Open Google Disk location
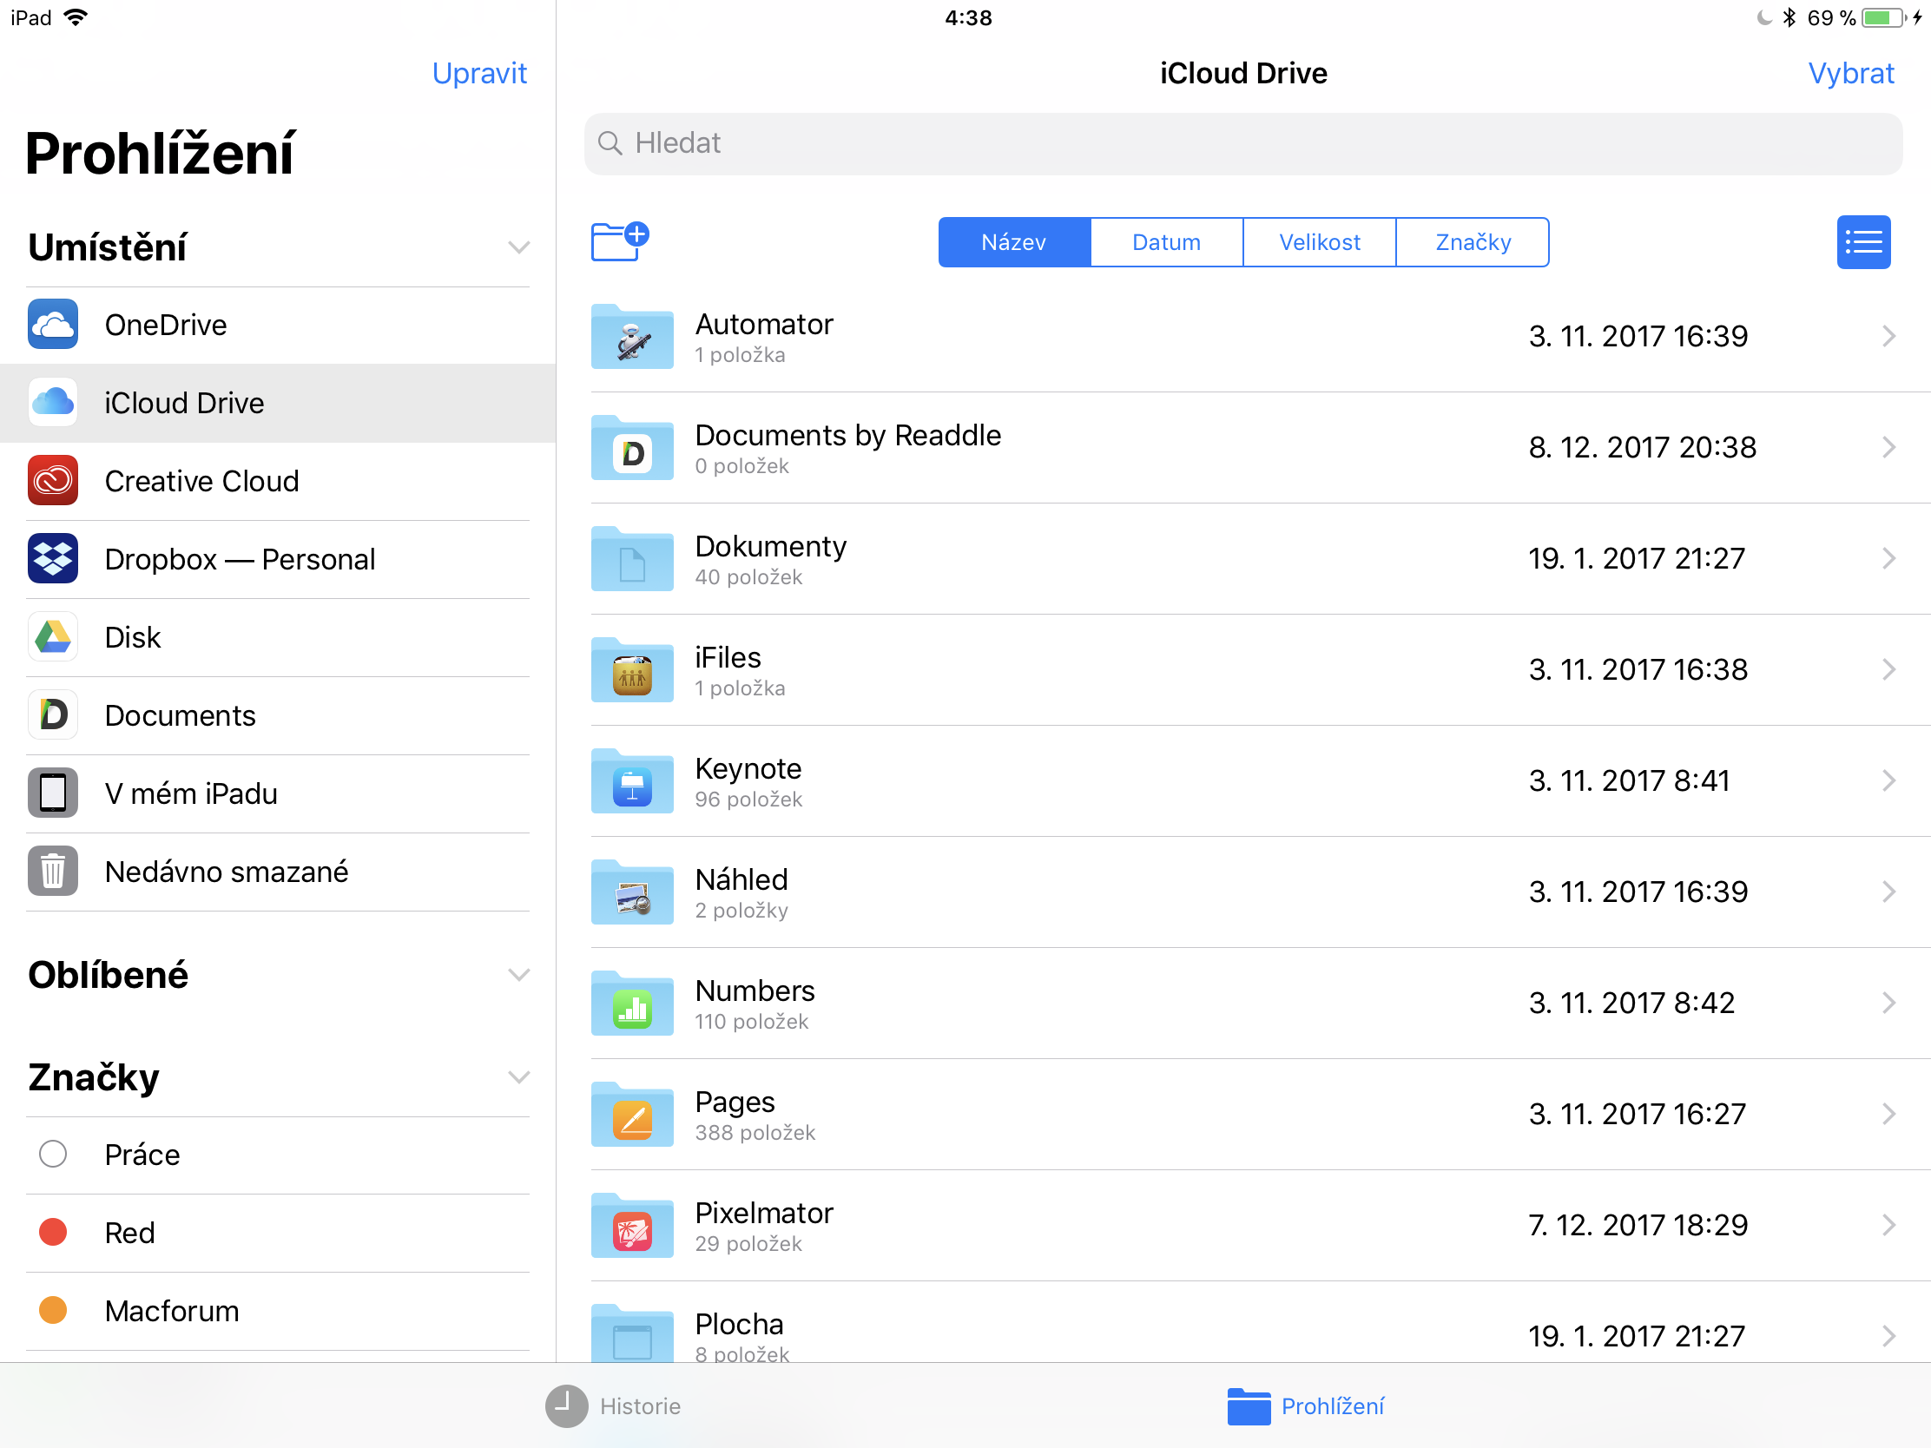 coord(133,637)
